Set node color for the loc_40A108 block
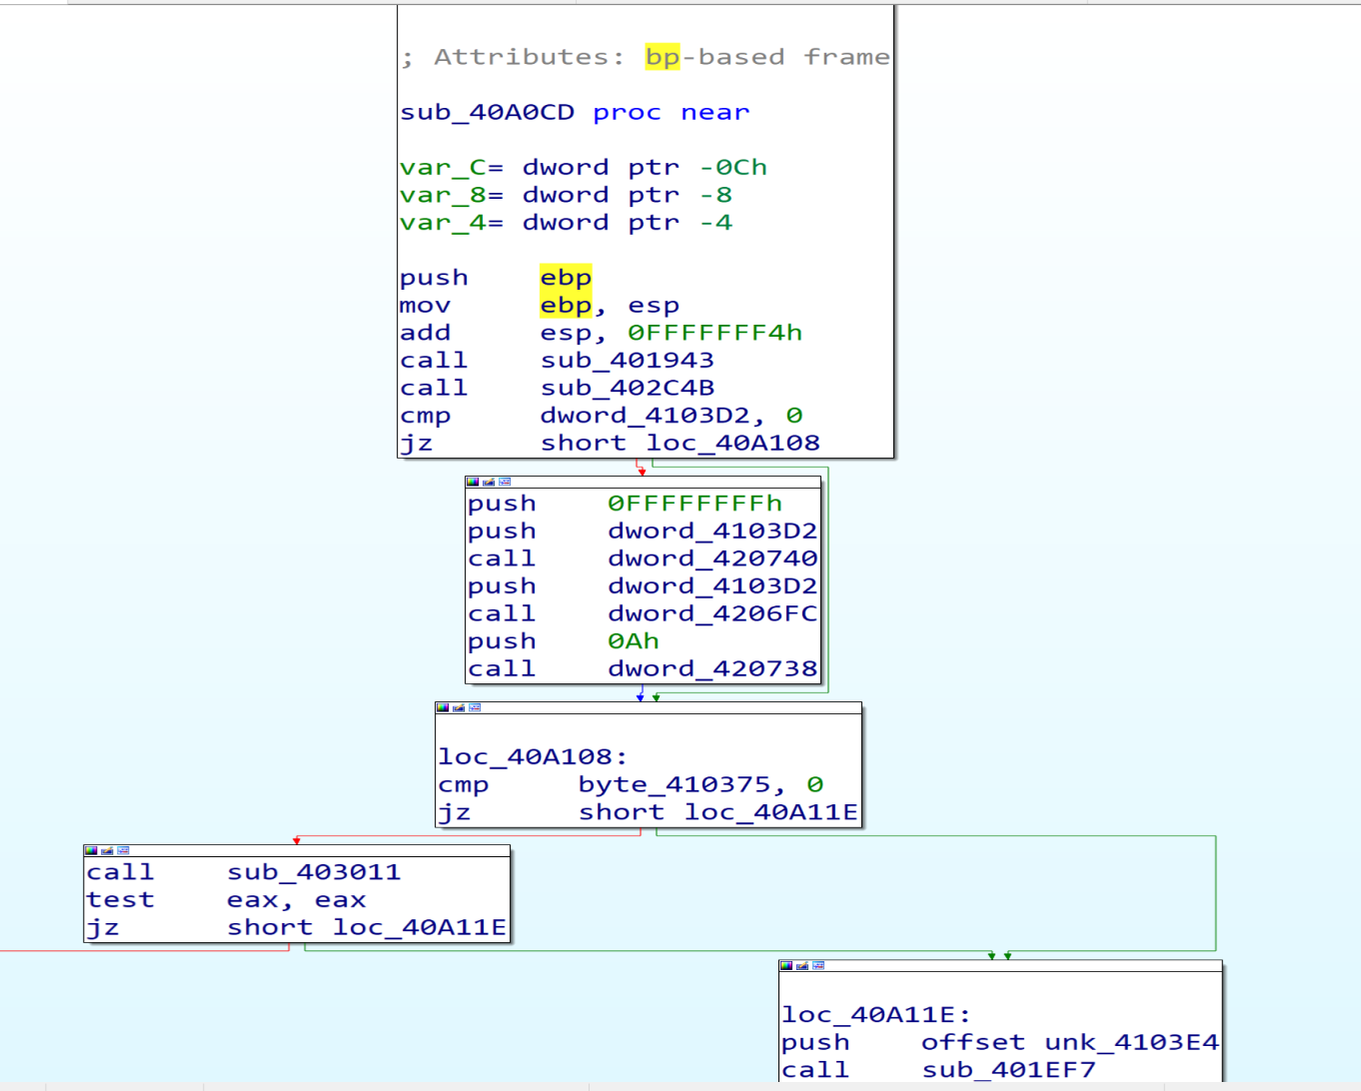This screenshot has height=1091, width=1361. pyautogui.click(x=443, y=707)
